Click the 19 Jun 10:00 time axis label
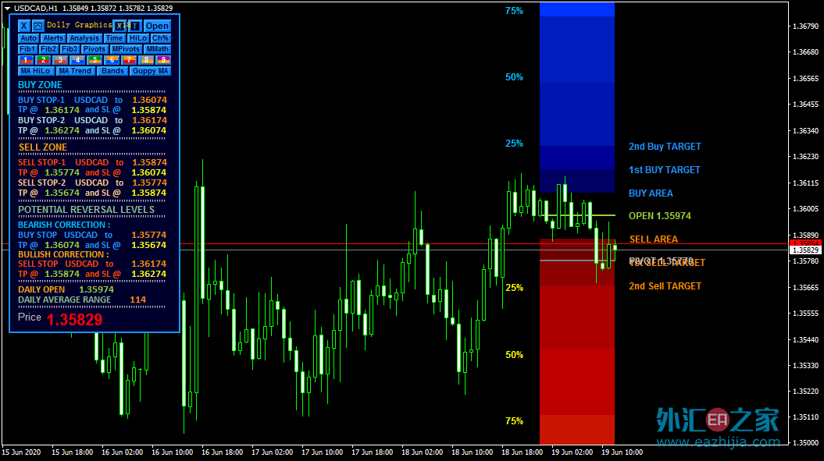 [x=622, y=452]
